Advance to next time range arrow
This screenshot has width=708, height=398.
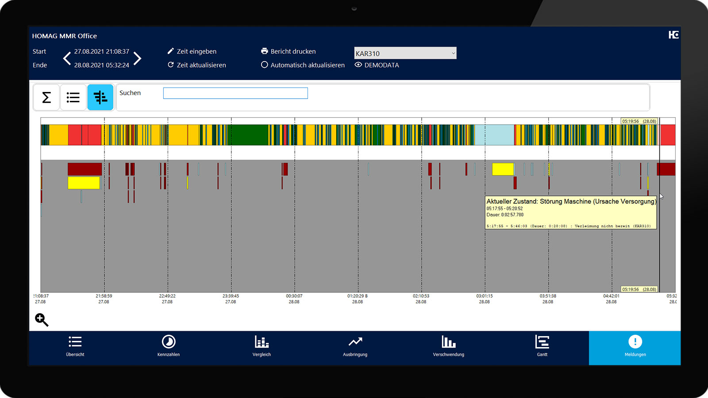coord(138,58)
